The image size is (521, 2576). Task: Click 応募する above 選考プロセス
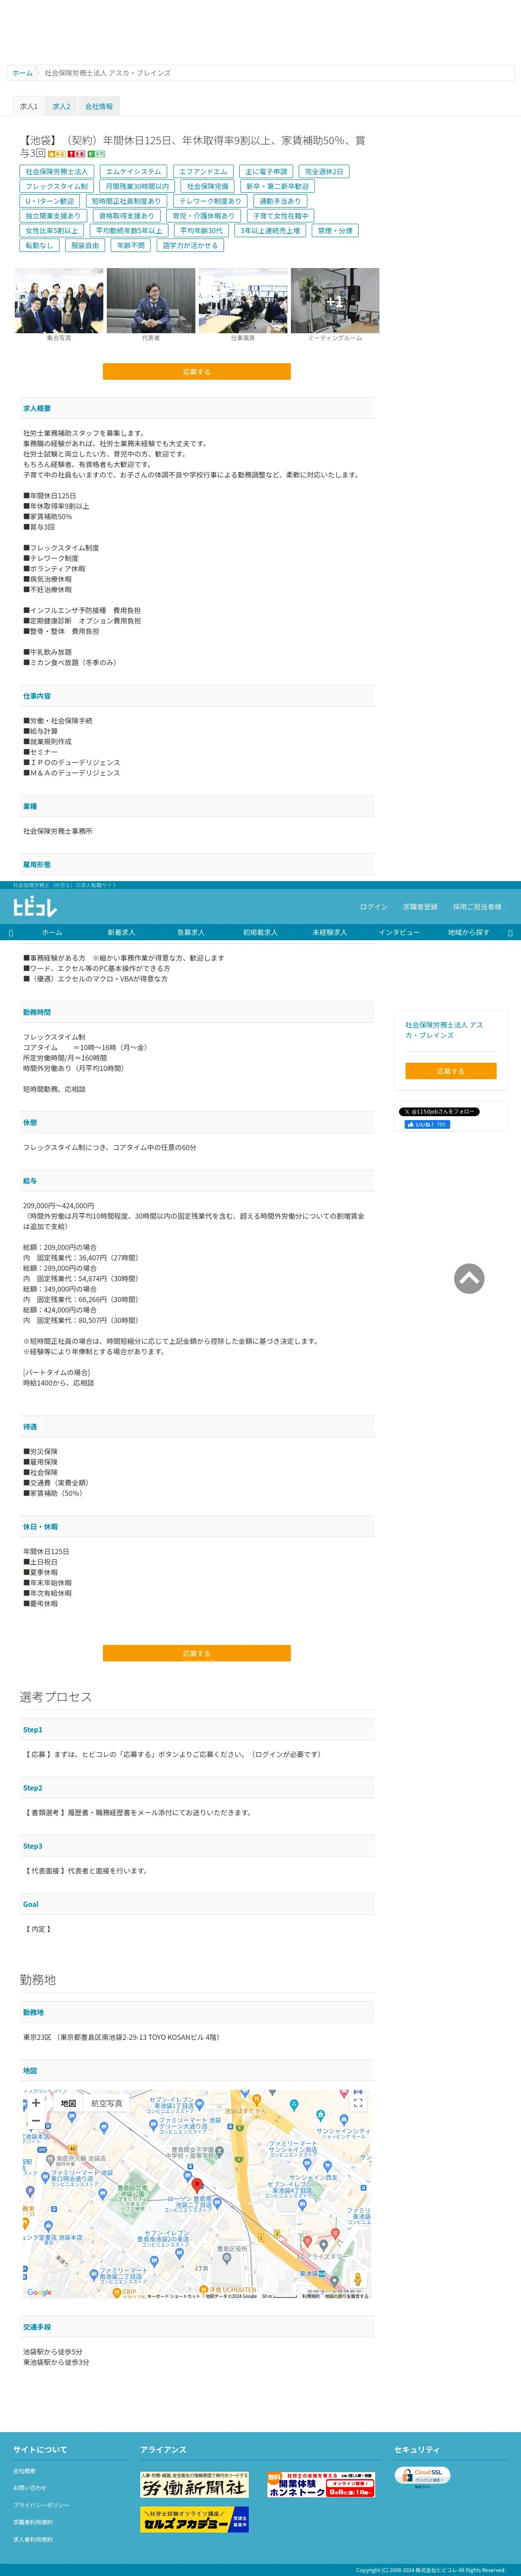[197, 1653]
